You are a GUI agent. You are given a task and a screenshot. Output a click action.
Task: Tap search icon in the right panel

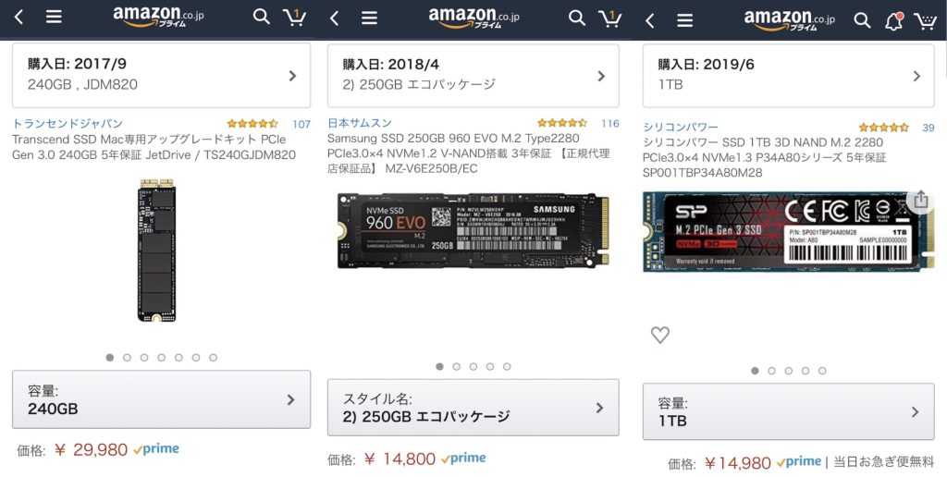point(862,19)
